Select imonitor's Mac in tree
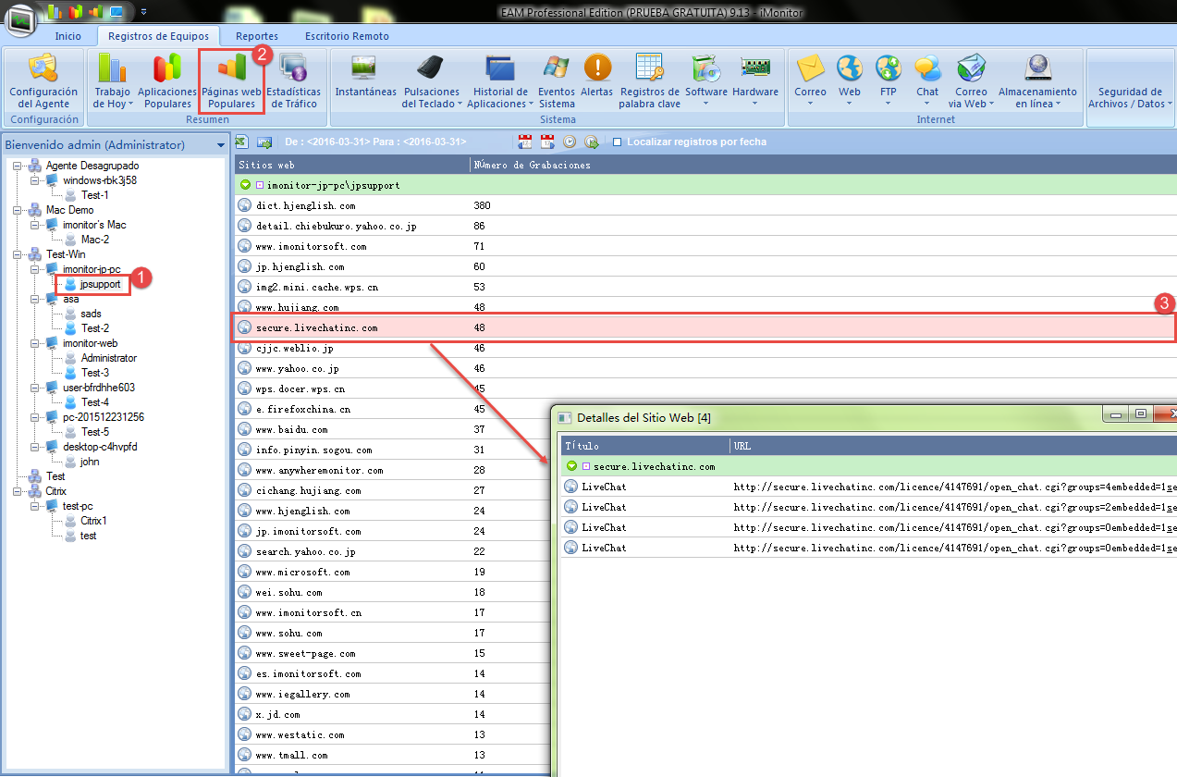The image size is (1177, 777). coord(94,225)
